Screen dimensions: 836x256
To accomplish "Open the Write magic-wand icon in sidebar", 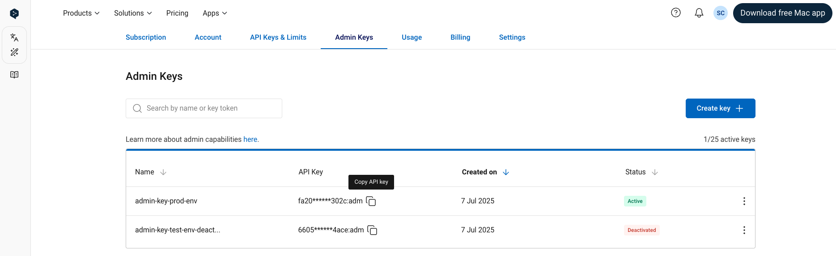I will click(x=14, y=52).
